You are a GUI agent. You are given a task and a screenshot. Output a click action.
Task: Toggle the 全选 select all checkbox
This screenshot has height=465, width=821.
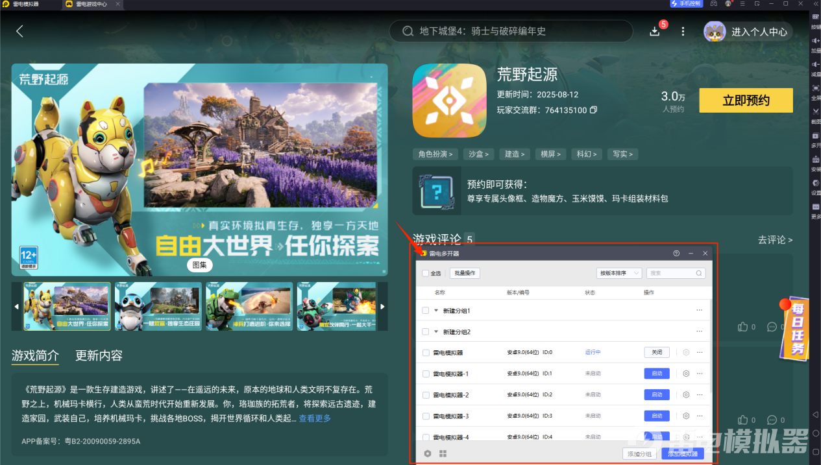click(426, 274)
